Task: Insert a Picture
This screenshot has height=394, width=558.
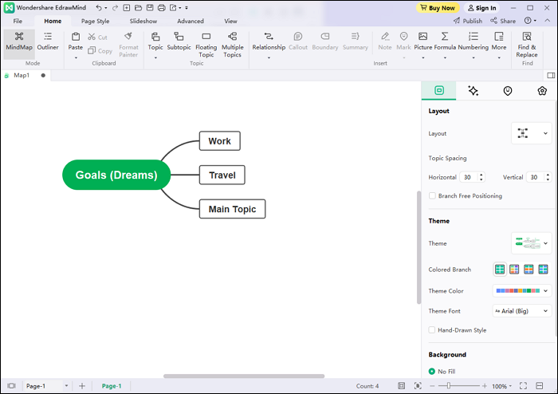Action: [422, 41]
